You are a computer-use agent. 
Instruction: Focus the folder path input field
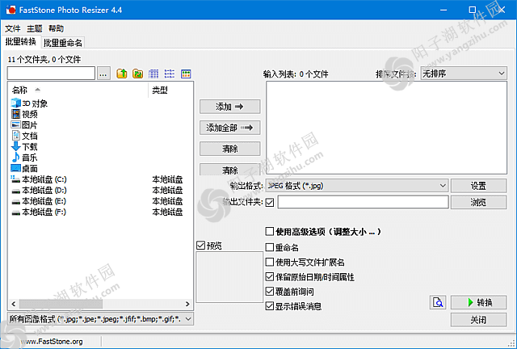pyautogui.click(x=51, y=74)
